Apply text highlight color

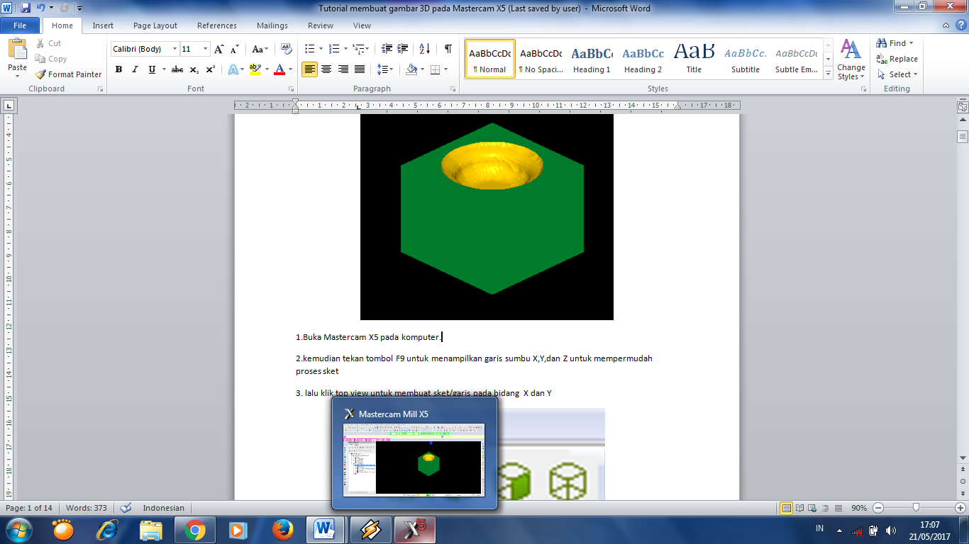point(255,69)
